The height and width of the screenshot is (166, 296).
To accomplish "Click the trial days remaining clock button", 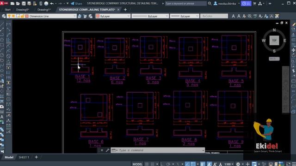I will [246, 3].
